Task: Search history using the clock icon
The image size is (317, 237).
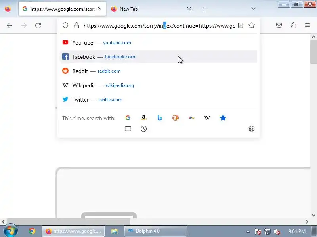Action: pyautogui.click(x=143, y=129)
